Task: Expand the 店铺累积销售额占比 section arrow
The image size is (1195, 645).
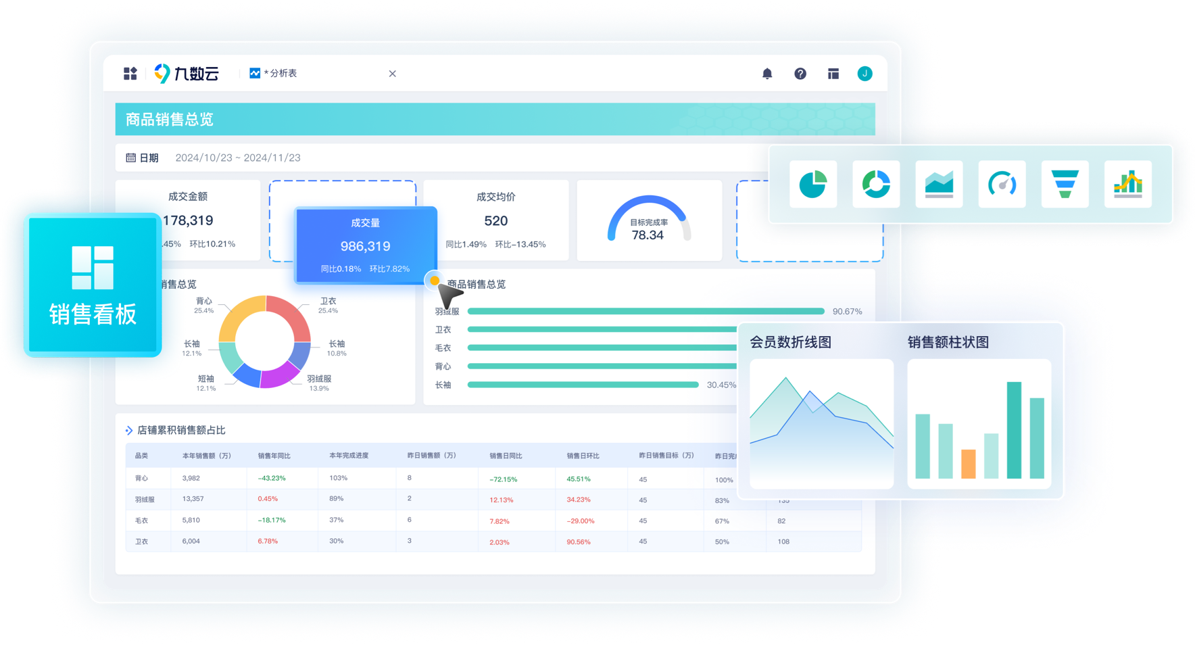Action: point(129,431)
